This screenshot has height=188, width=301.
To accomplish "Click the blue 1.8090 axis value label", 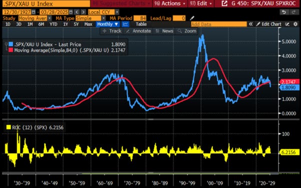I will click(289, 88).
